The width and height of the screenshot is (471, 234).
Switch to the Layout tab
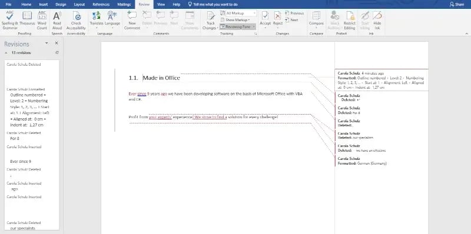coord(79,5)
